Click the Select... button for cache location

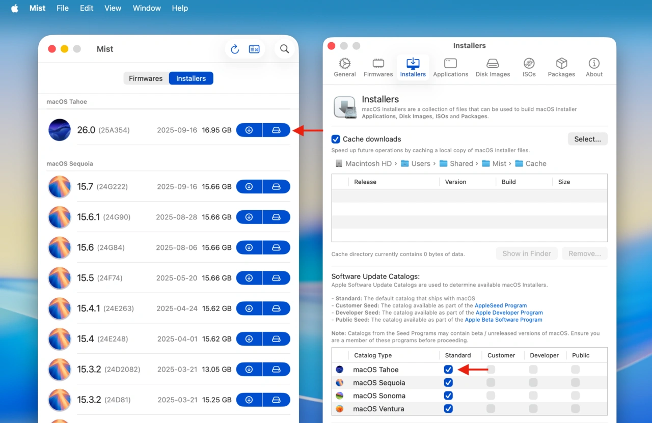pos(587,139)
